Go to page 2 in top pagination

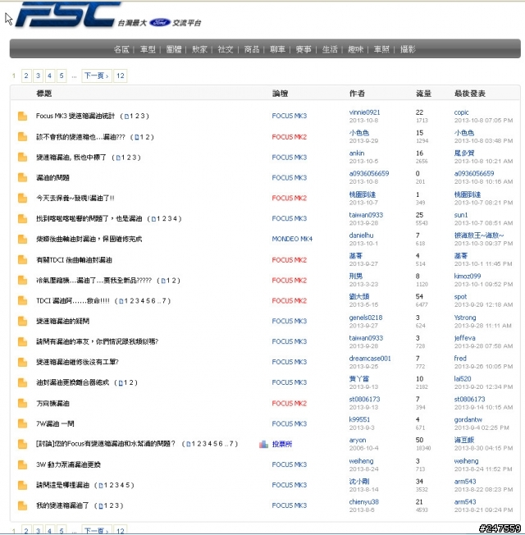point(26,75)
